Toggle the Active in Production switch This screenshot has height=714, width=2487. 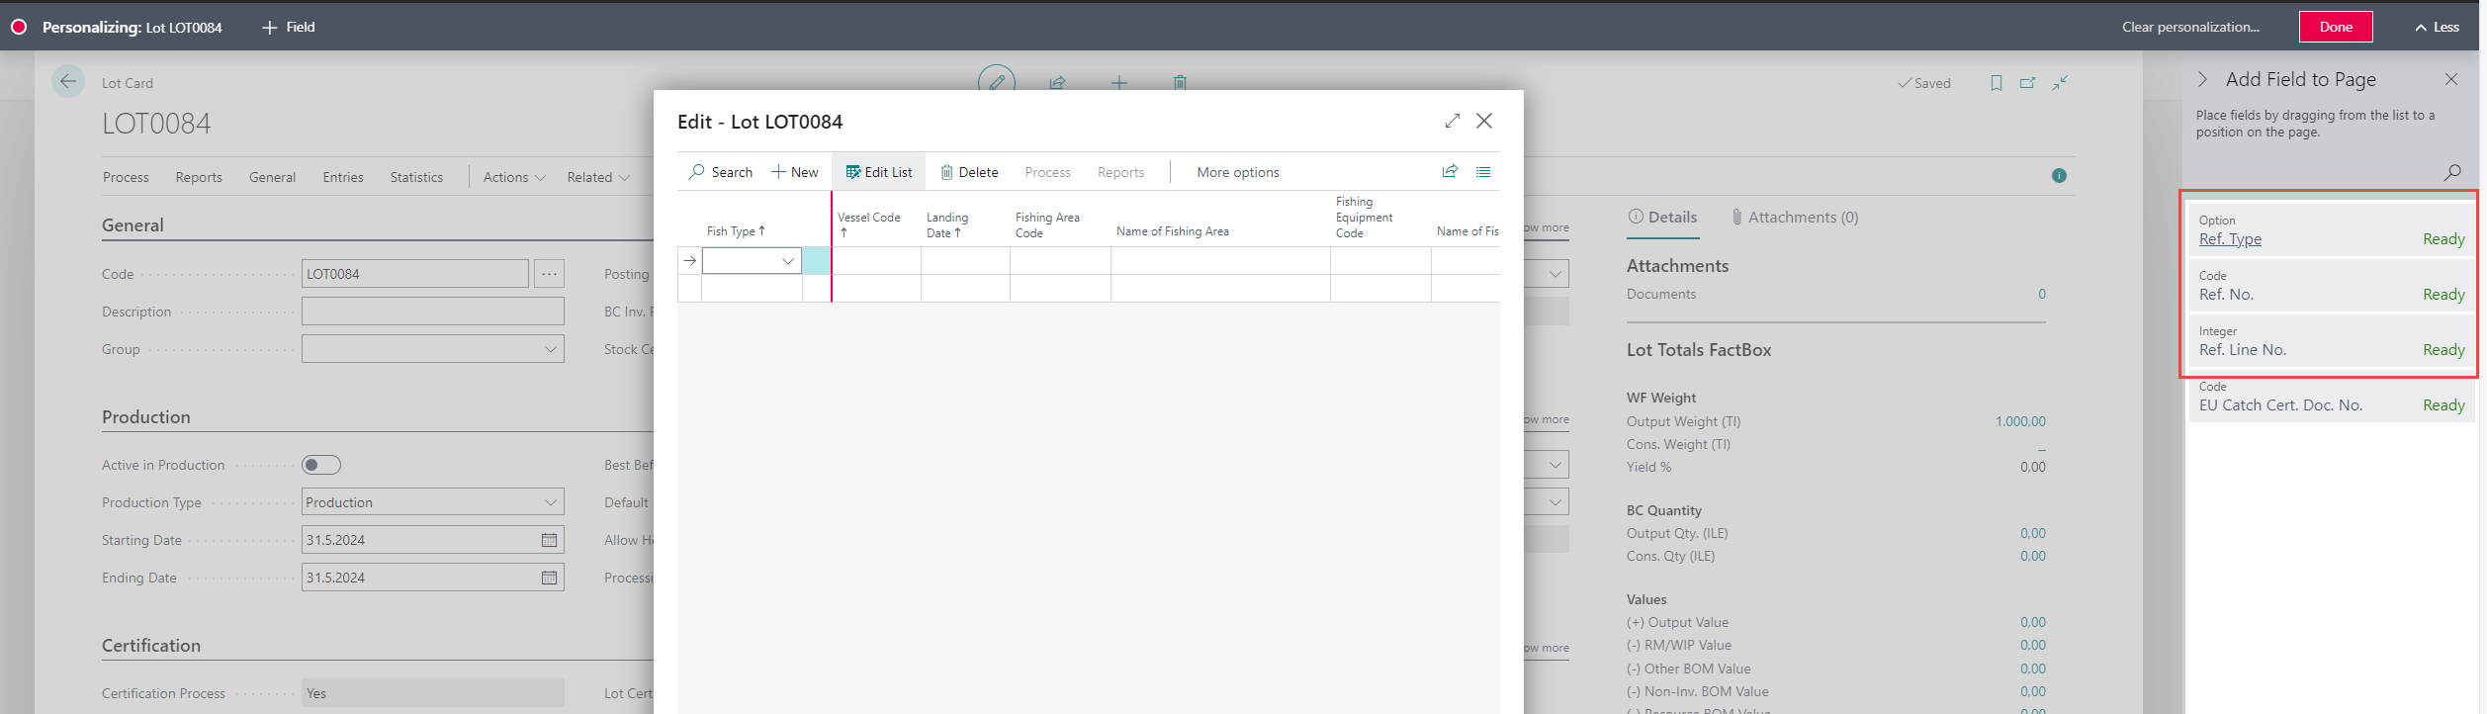coord(321,465)
